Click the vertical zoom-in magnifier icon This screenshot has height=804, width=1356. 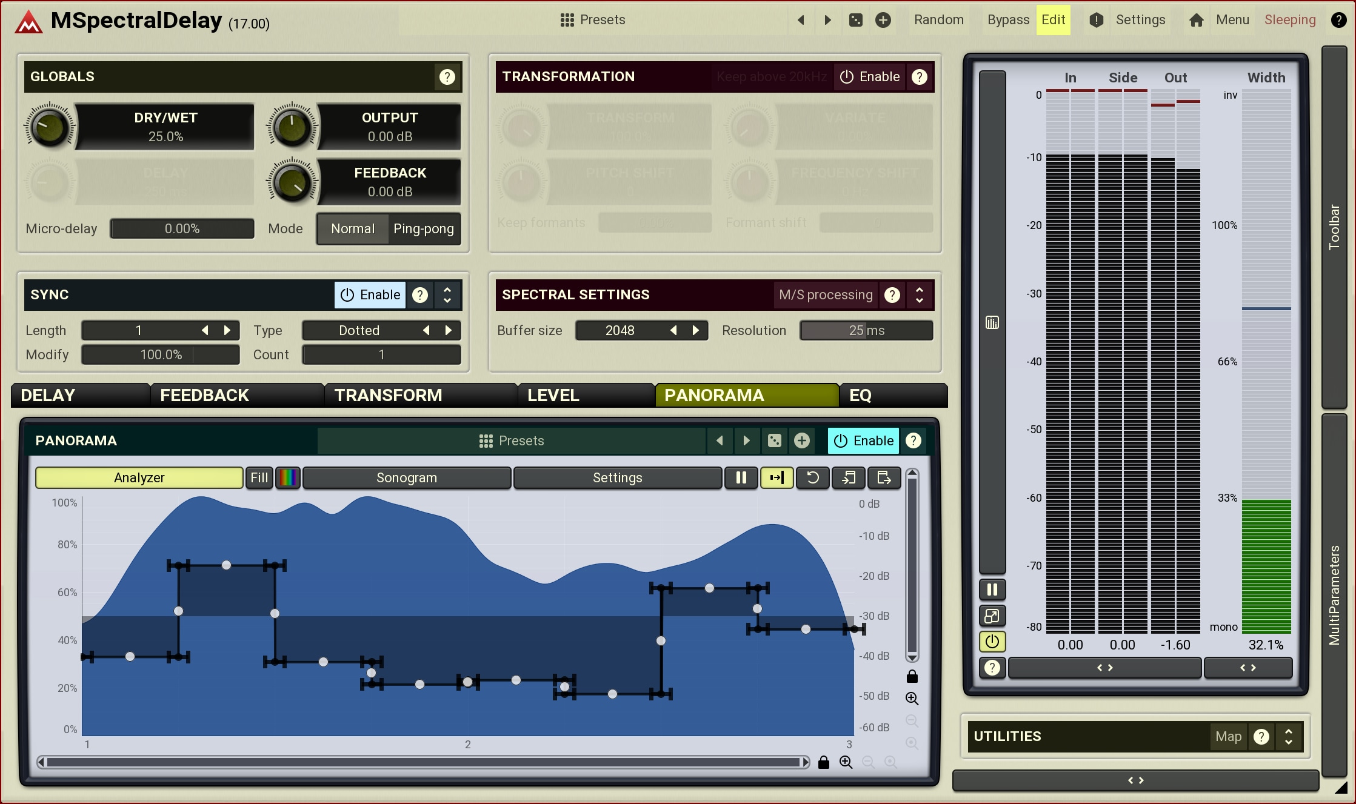tap(912, 699)
